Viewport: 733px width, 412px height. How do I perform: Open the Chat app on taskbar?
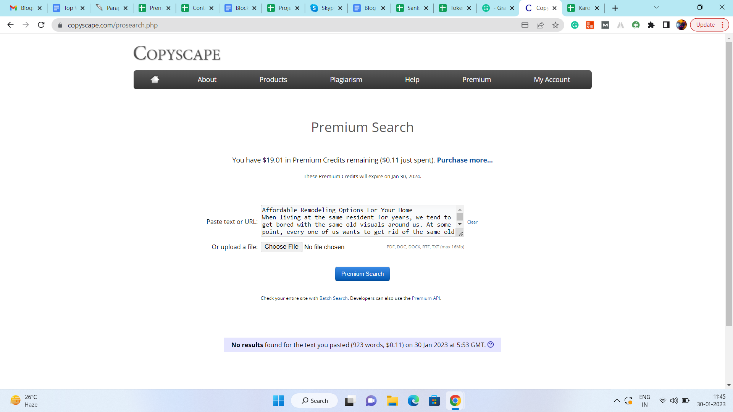(x=371, y=401)
